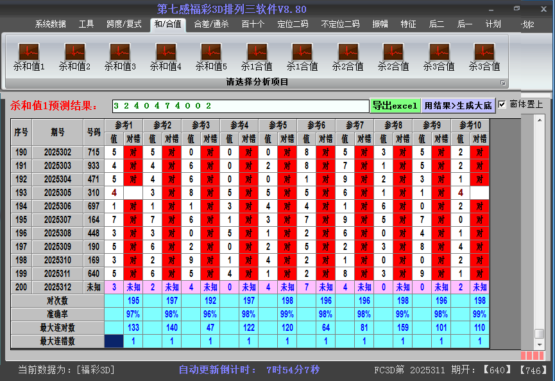Toggle the 窗体置上 checkbox
The image size is (555, 381).
[x=502, y=104]
